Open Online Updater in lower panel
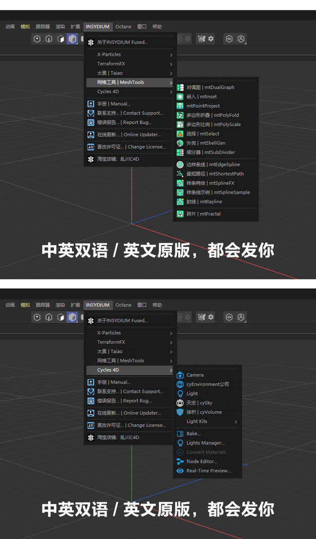 coord(130,413)
